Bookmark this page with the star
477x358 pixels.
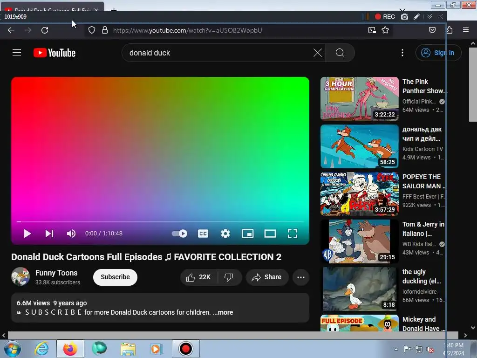coord(385,30)
